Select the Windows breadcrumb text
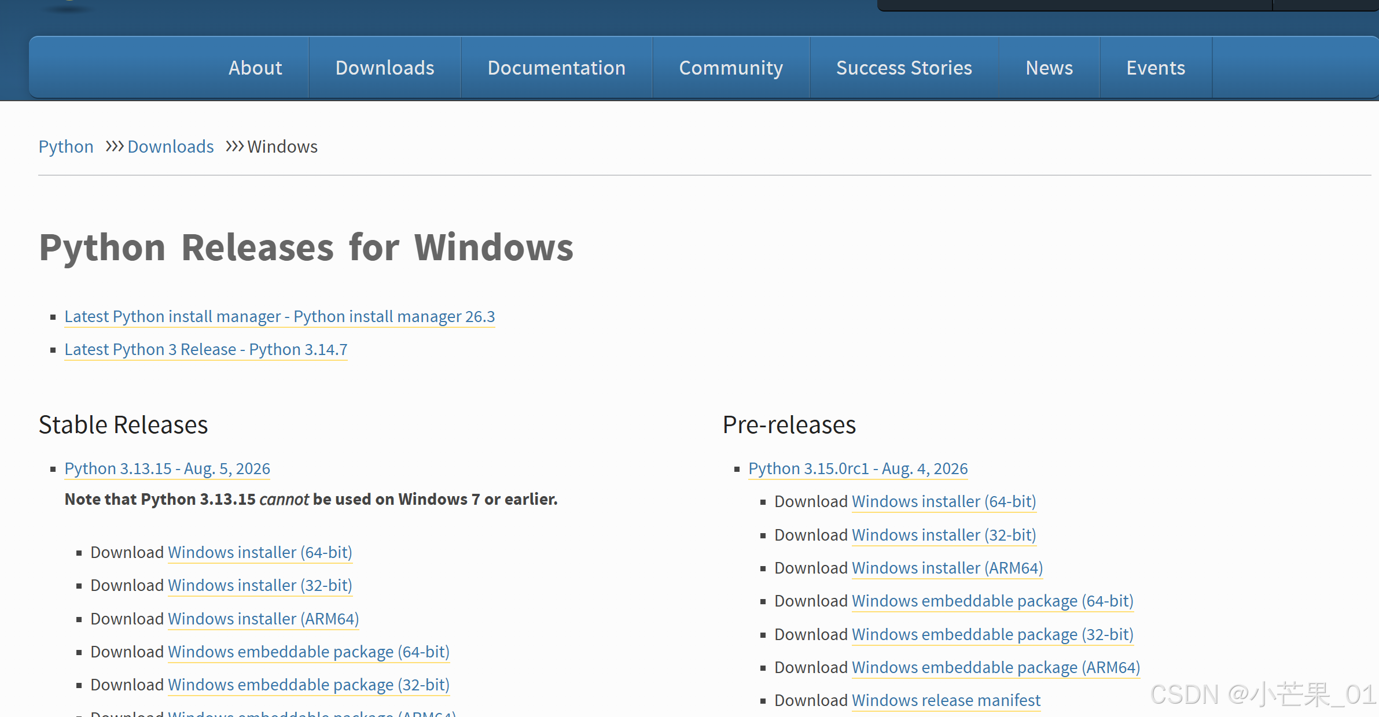1379x717 pixels. 282,147
